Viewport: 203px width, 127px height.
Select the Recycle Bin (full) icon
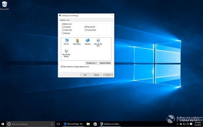98,42
